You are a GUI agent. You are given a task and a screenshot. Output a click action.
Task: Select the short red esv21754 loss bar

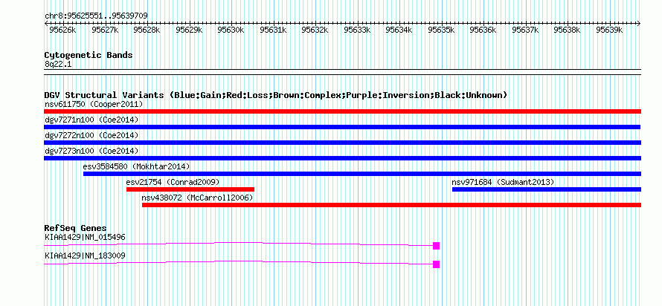190,189
